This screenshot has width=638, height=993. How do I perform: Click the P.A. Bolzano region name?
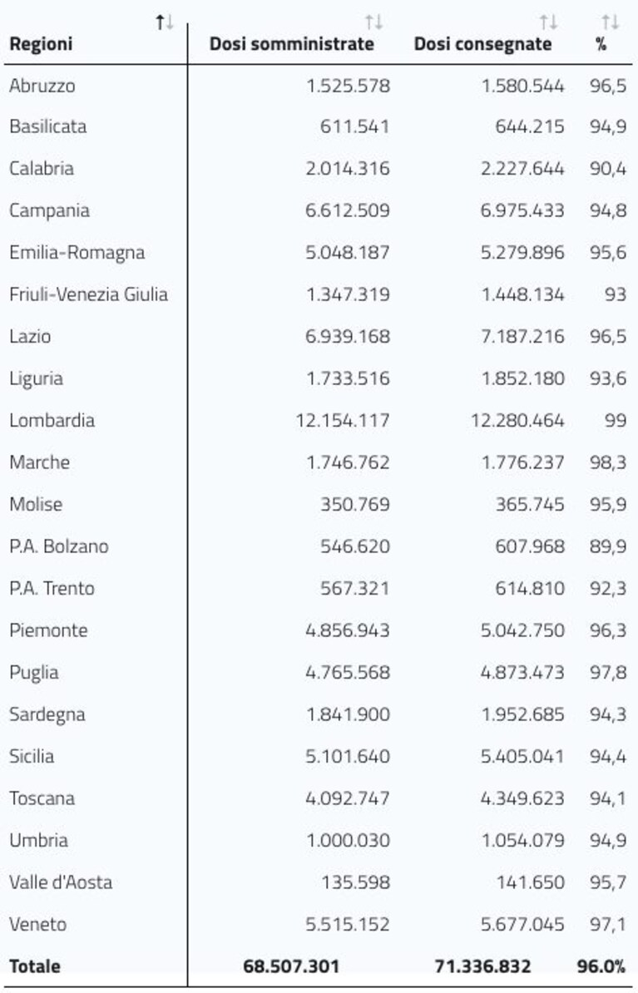59,546
